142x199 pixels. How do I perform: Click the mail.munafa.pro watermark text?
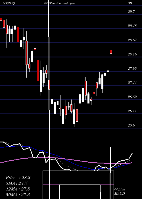coord(63,3)
